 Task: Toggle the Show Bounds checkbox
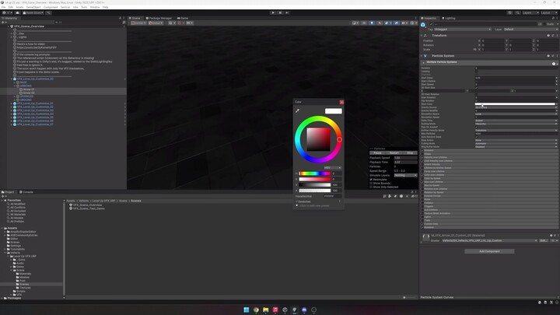pyautogui.click(x=371, y=184)
